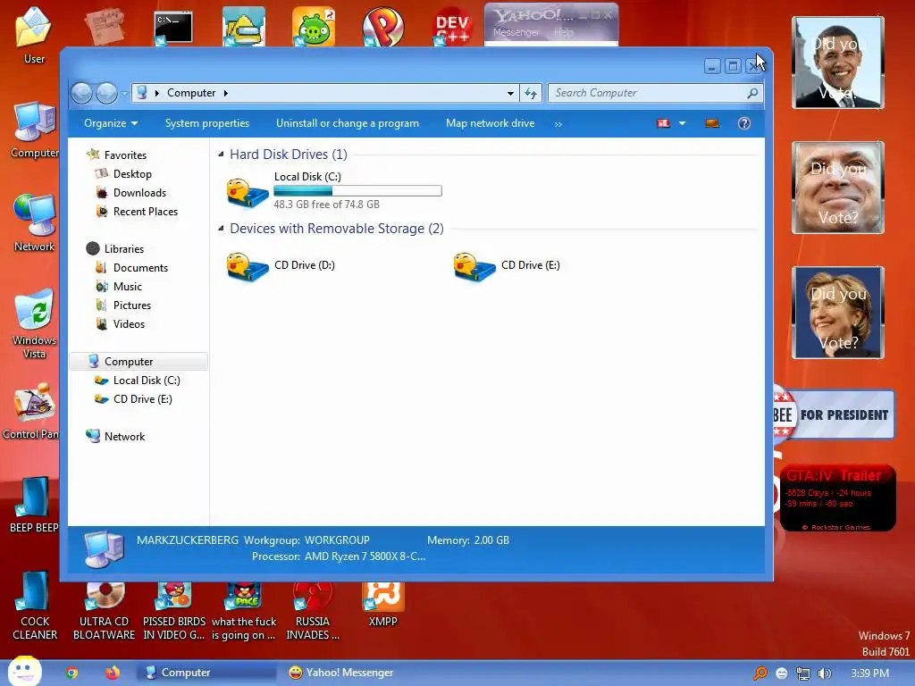Viewport: 915px width, 686px height.
Task: Show more toolbar commands chevron
Action: click(558, 123)
